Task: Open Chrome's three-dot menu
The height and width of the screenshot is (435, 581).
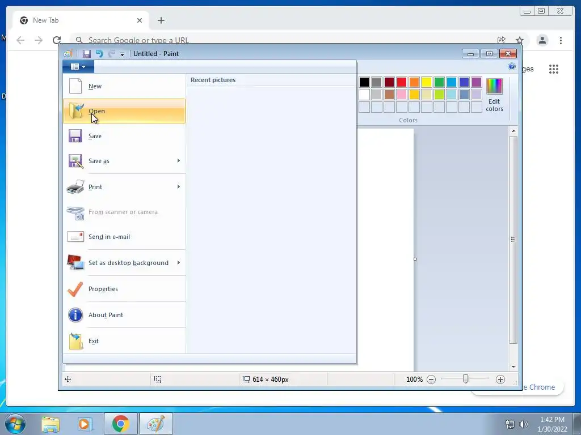Action: 561,40
